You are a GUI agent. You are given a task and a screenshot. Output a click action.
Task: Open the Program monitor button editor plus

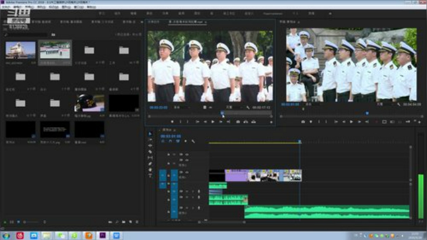pos(420,122)
